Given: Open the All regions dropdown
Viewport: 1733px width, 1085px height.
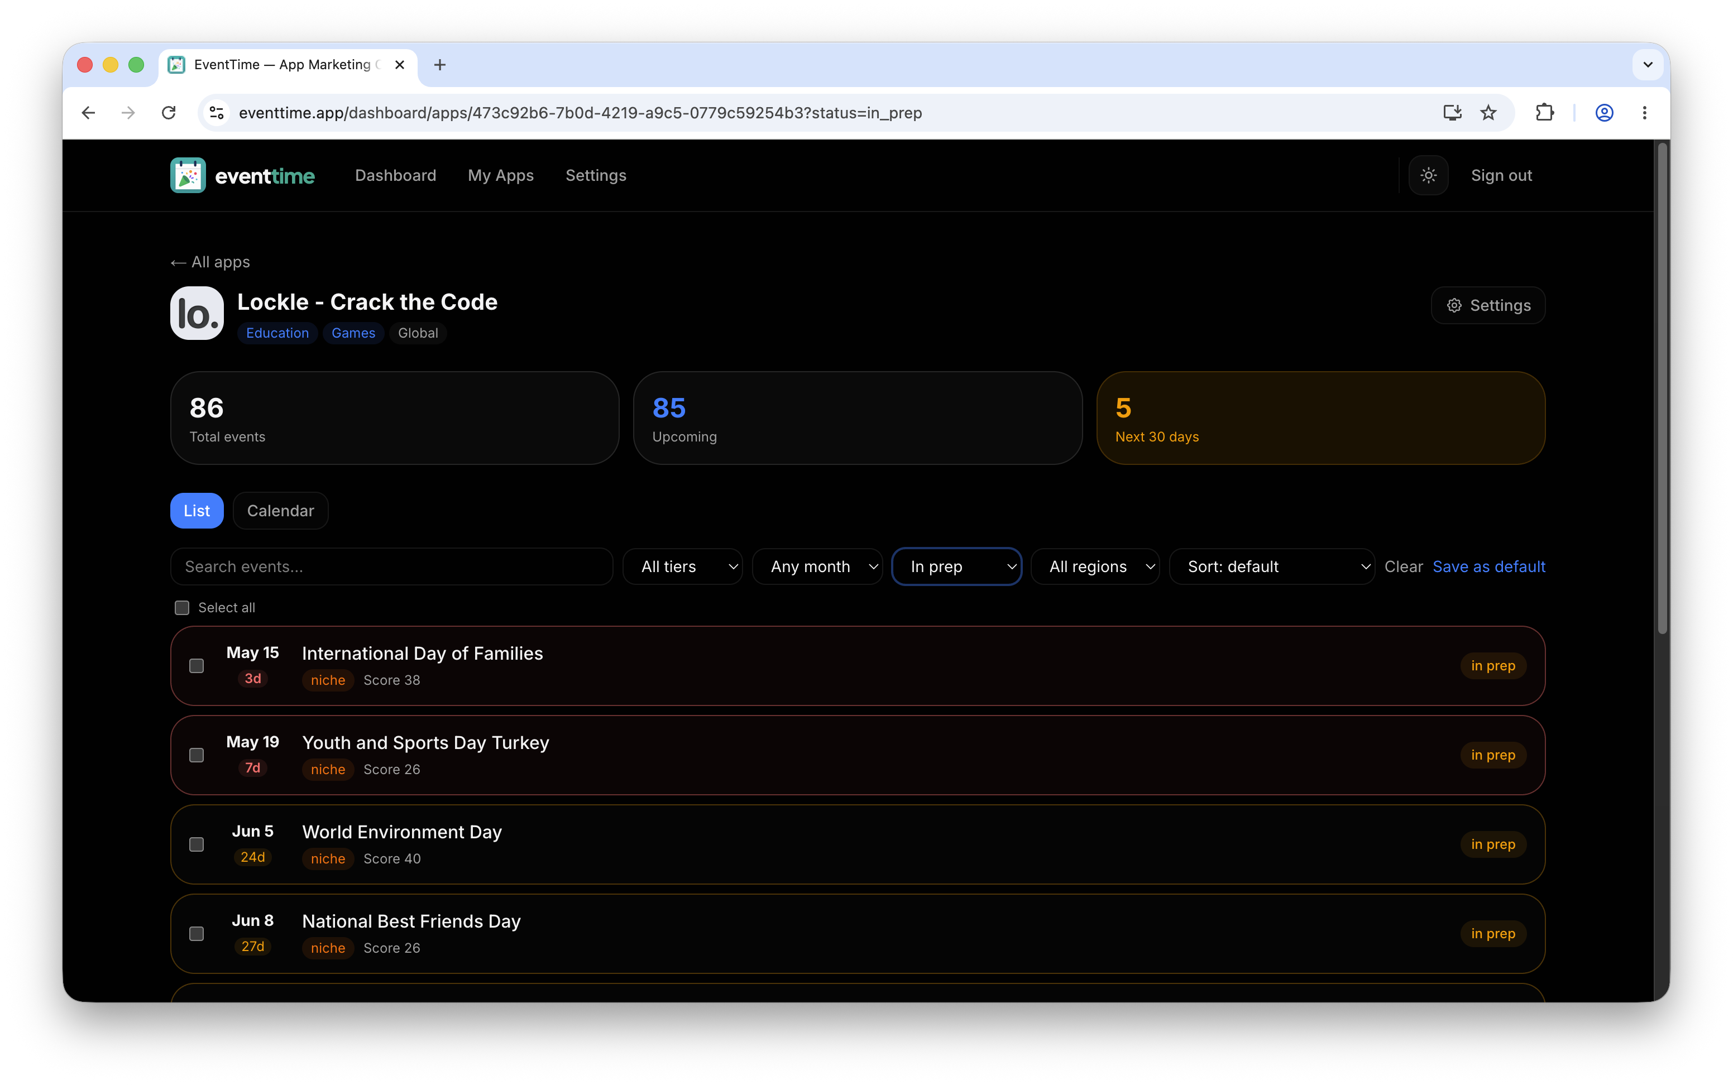Looking at the screenshot, I should [1095, 567].
